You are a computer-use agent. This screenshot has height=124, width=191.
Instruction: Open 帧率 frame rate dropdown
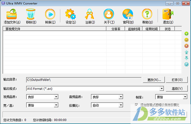tap(185, 97)
